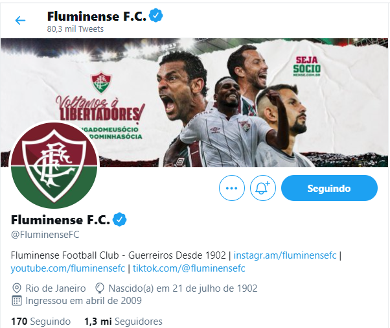
Task: Open the instagr.am/fluminensefc link
Action: point(285,255)
